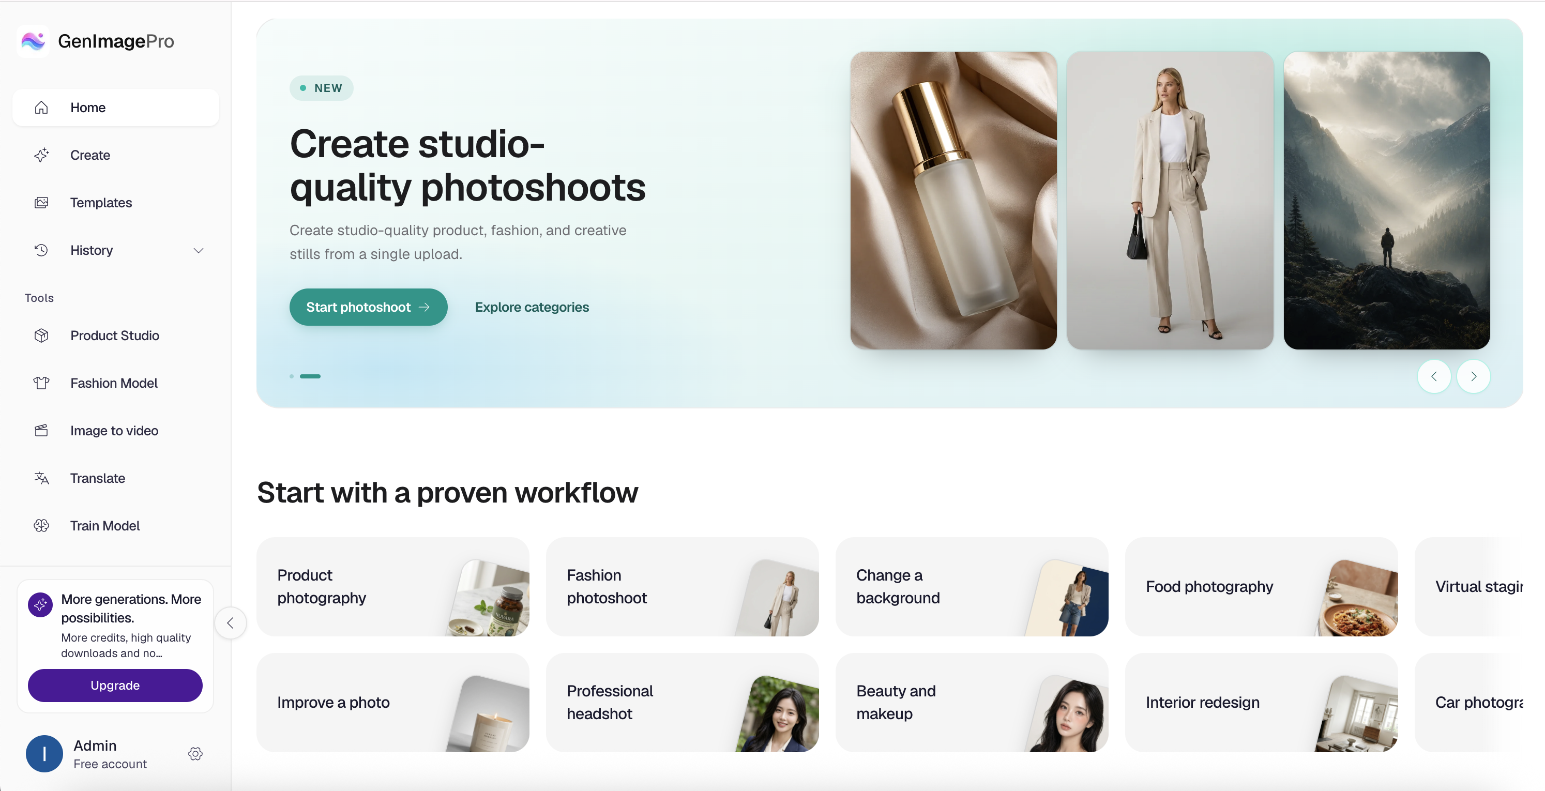Click the purple Upgrade button
This screenshot has height=791, width=1545.
tap(115, 686)
